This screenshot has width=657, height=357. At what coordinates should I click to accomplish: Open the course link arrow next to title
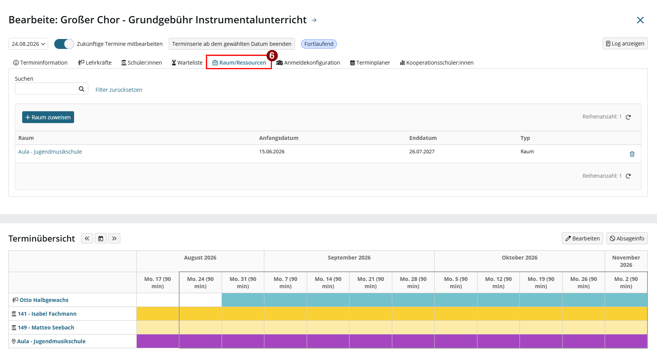coord(314,20)
